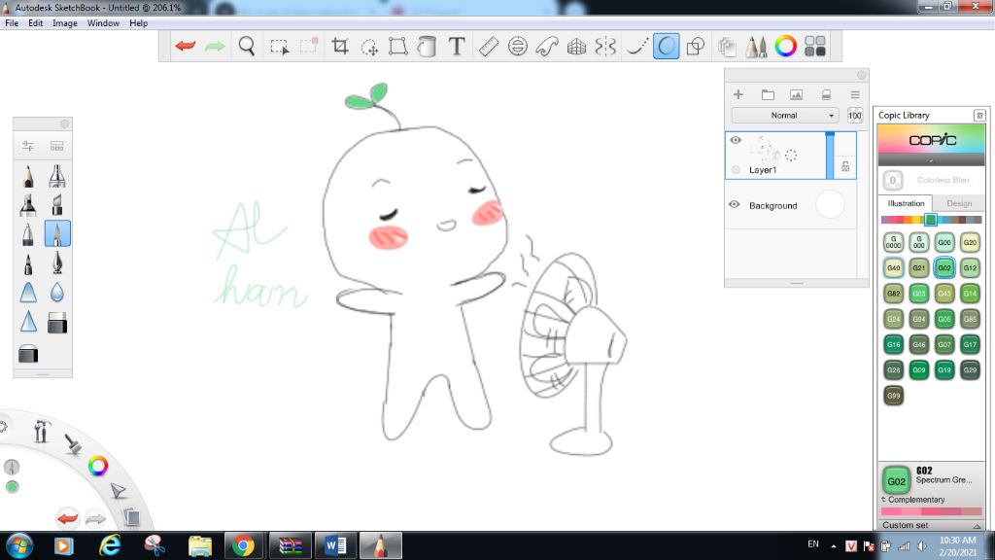Click the Complementary toggle label

coord(915,500)
